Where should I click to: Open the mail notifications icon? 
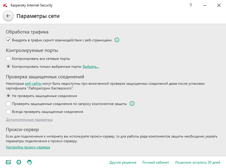[8, 162]
